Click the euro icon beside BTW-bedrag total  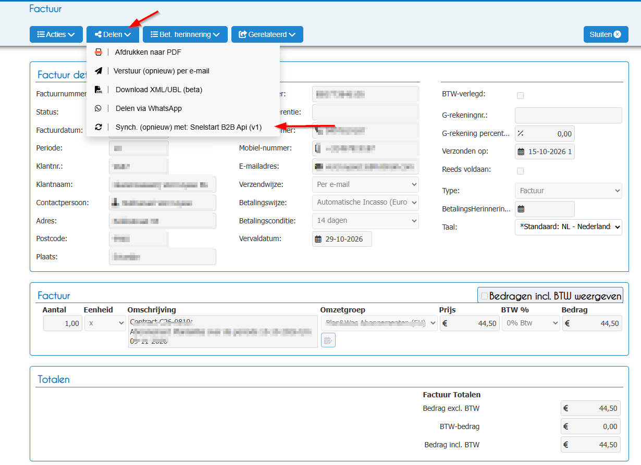pyautogui.click(x=567, y=427)
